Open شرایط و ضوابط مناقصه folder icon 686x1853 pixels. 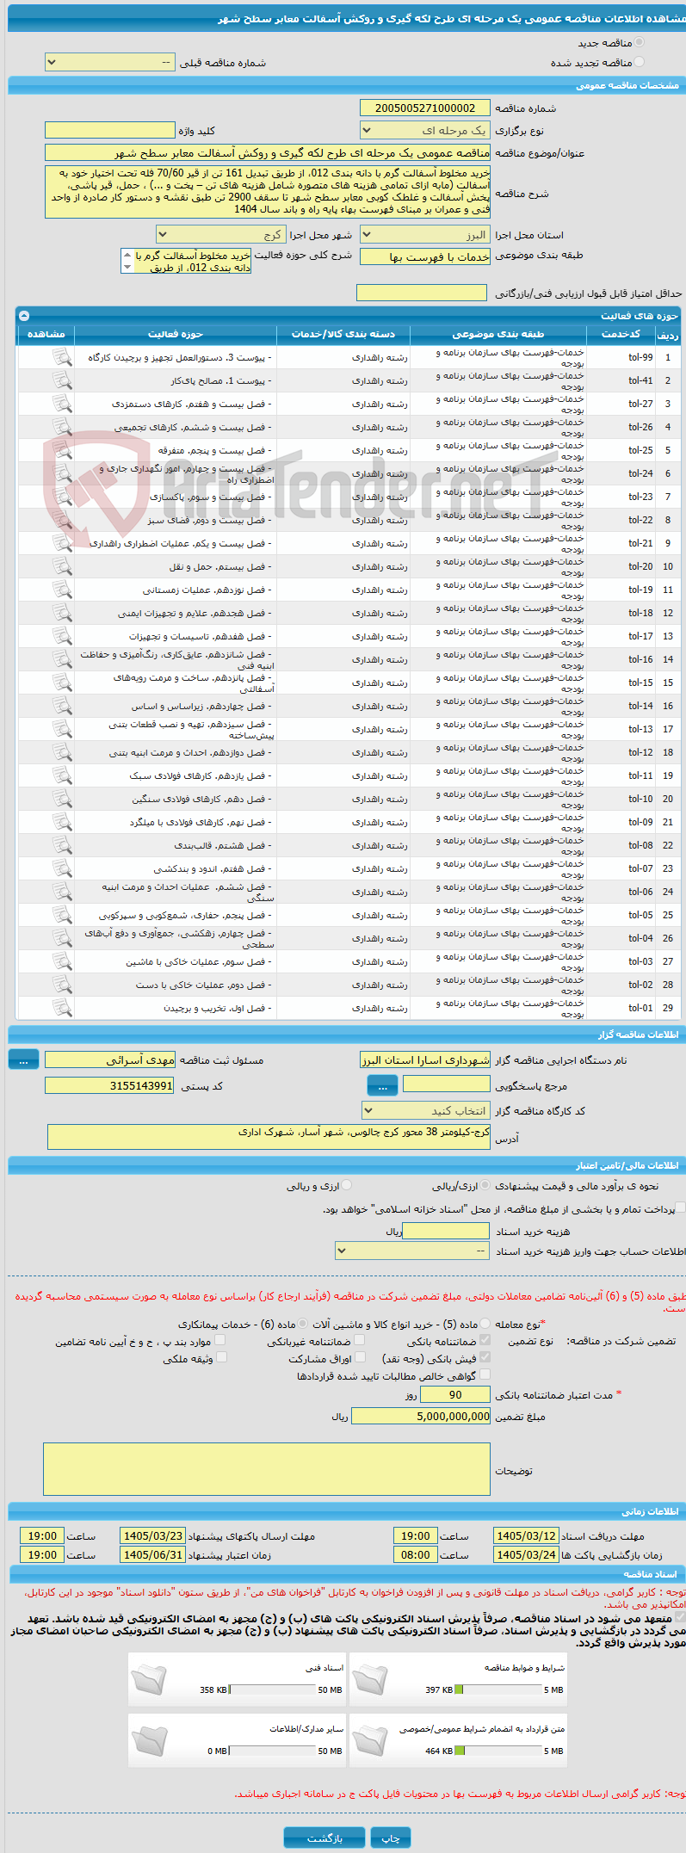click(370, 1678)
